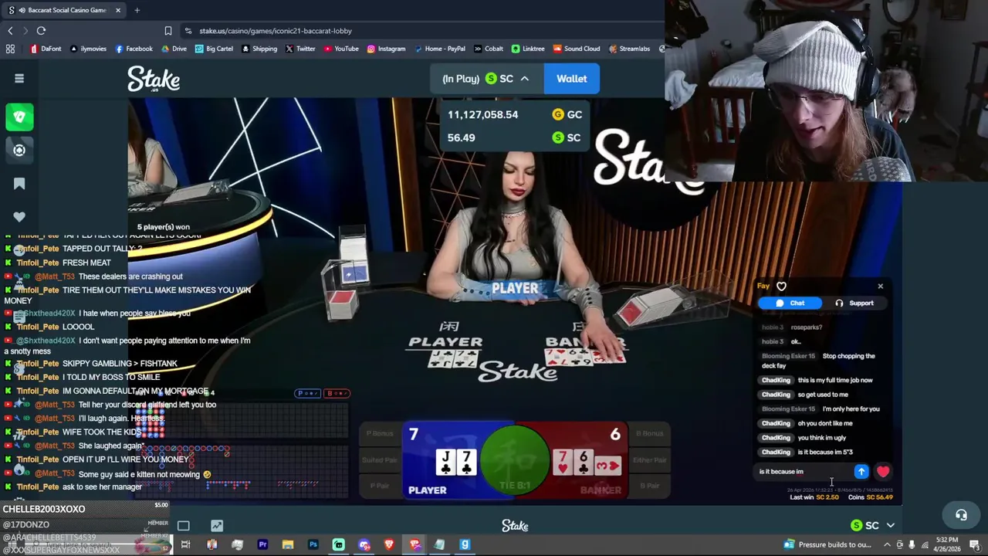Place P Bonus side bet
The height and width of the screenshot is (556, 988).
point(379,434)
